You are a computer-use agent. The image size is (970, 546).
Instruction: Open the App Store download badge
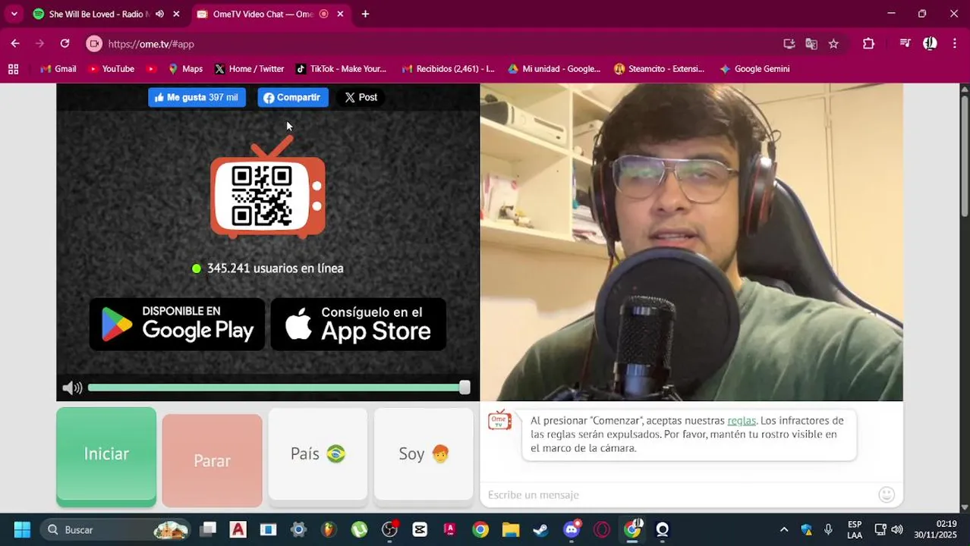pos(358,325)
